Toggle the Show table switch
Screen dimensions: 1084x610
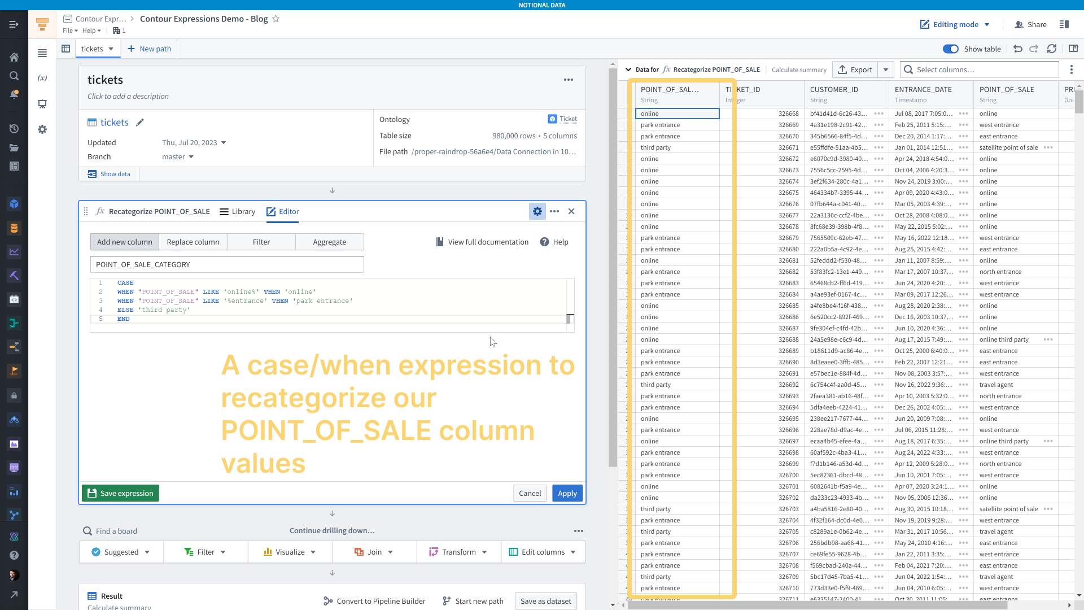951,49
